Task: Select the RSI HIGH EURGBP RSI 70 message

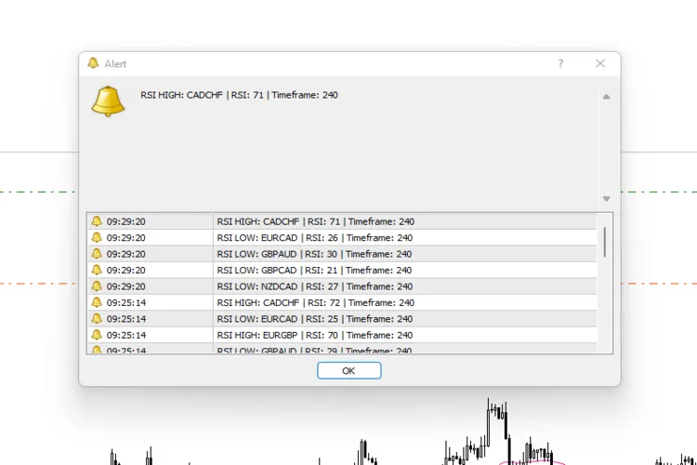Action: [x=315, y=335]
